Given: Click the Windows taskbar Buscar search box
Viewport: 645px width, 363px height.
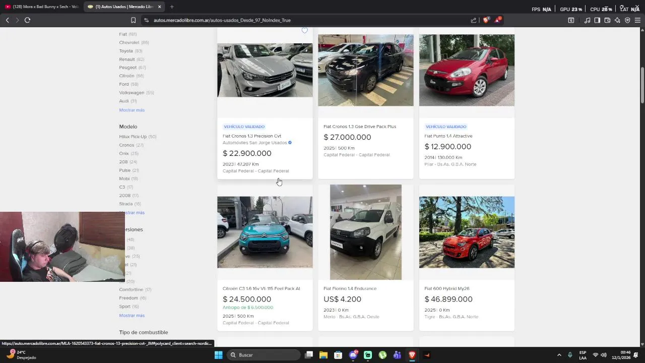Looking at the screenshot, I should coord(264,355).
